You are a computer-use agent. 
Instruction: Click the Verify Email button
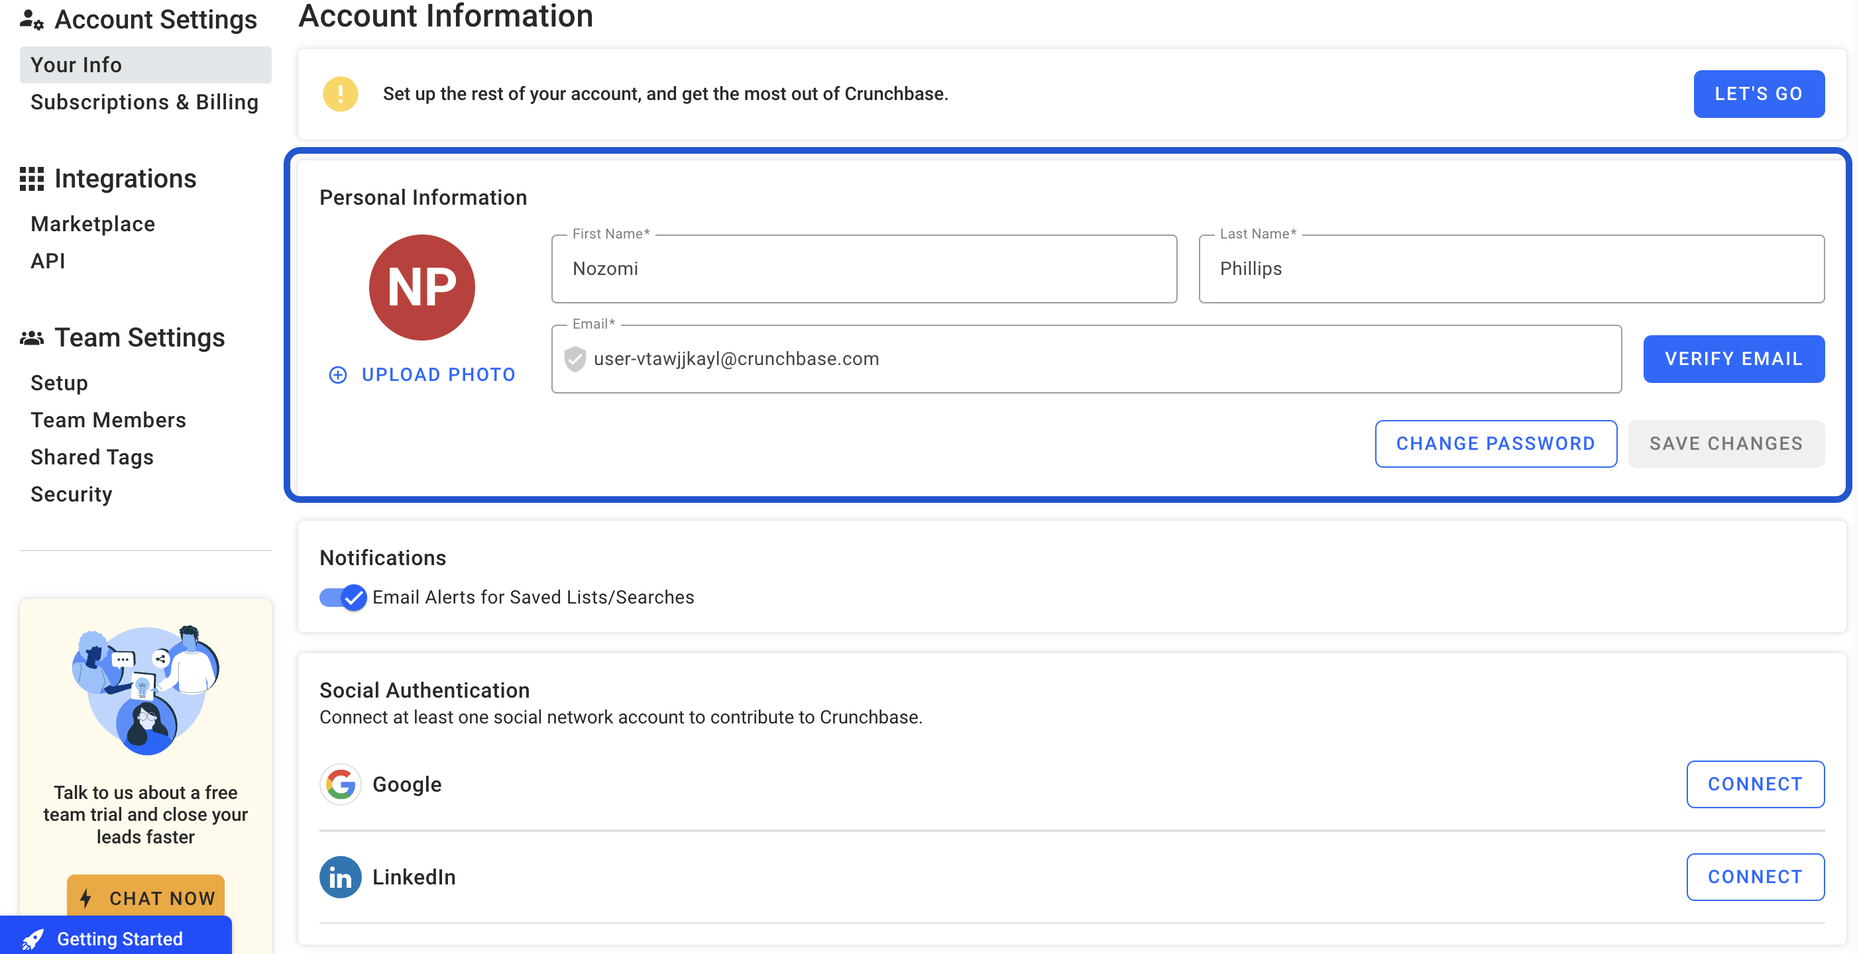click(1734, 359)
